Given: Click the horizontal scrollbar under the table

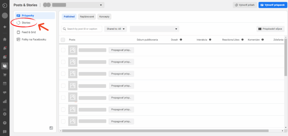Looking at the screenshot, I should coord(165,131).
